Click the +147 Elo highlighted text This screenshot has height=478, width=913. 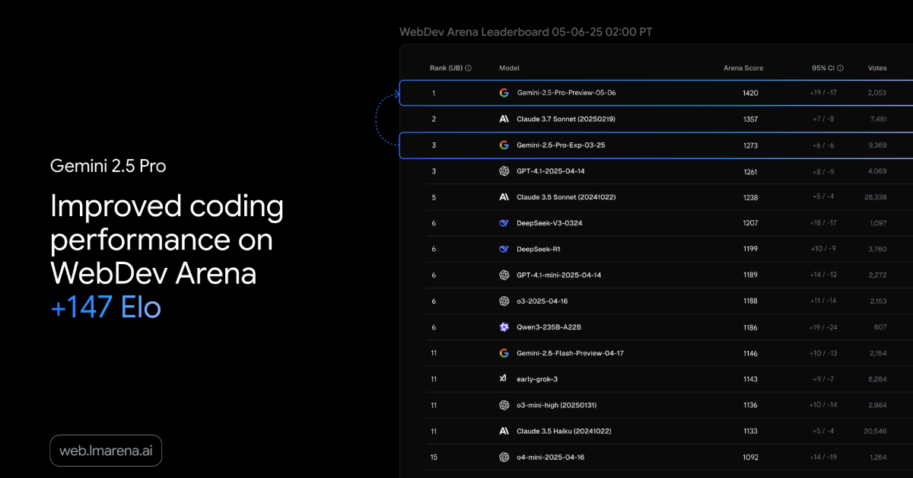point(106,308)
